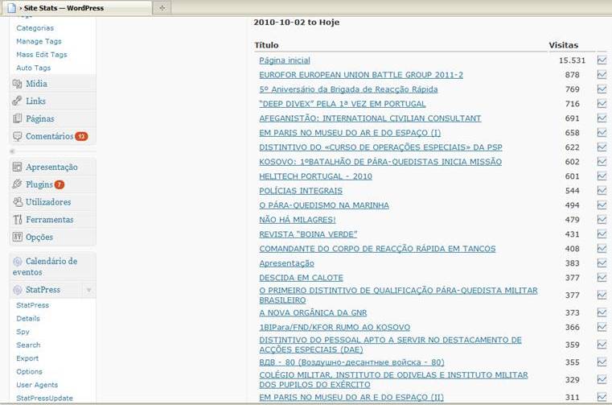Open the Ferramentas menu
The height and width of the screenshot is (405, 612).
coord(50,219)
